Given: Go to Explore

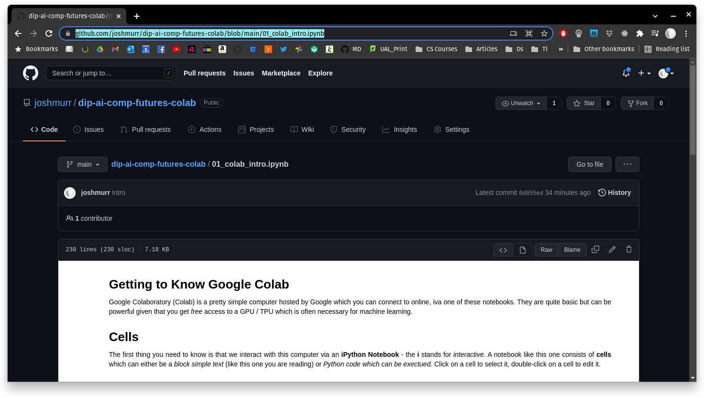Looking at the screenshot, I should pyautogui.click(x=320, y=73).
